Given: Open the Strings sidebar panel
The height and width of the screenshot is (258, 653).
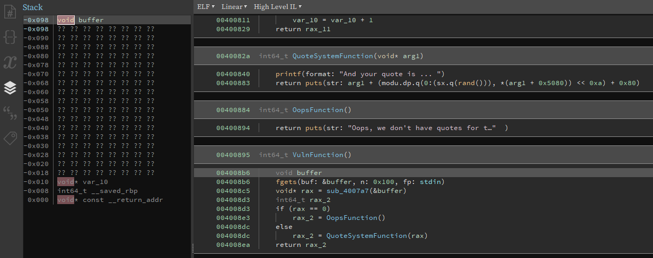Looking at the screenshot, I should 10,113.
